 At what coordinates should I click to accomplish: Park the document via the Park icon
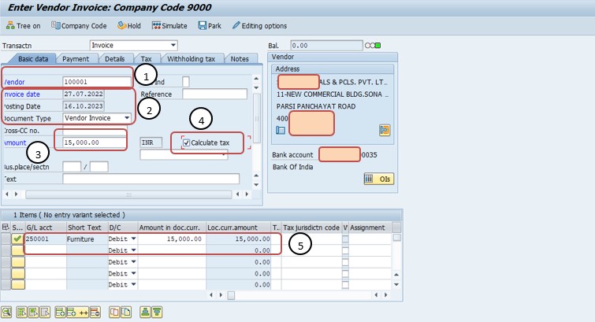coord(203,25)
